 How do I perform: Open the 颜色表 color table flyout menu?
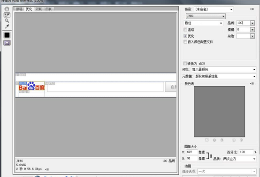tap(252, 83)
